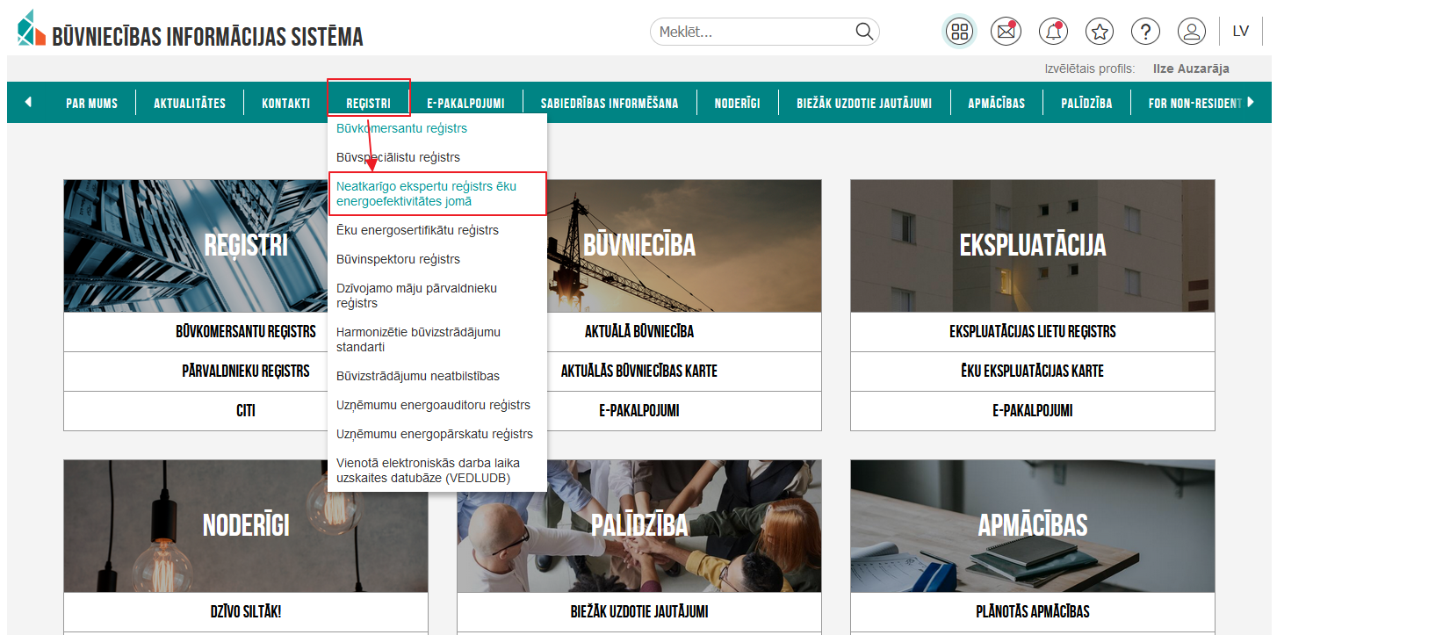Viewport: 1450px width, 635px height.
Task: Select Neatkarīgo ekspertu reģistrs menu entry
Action: [x=426, y=193]
